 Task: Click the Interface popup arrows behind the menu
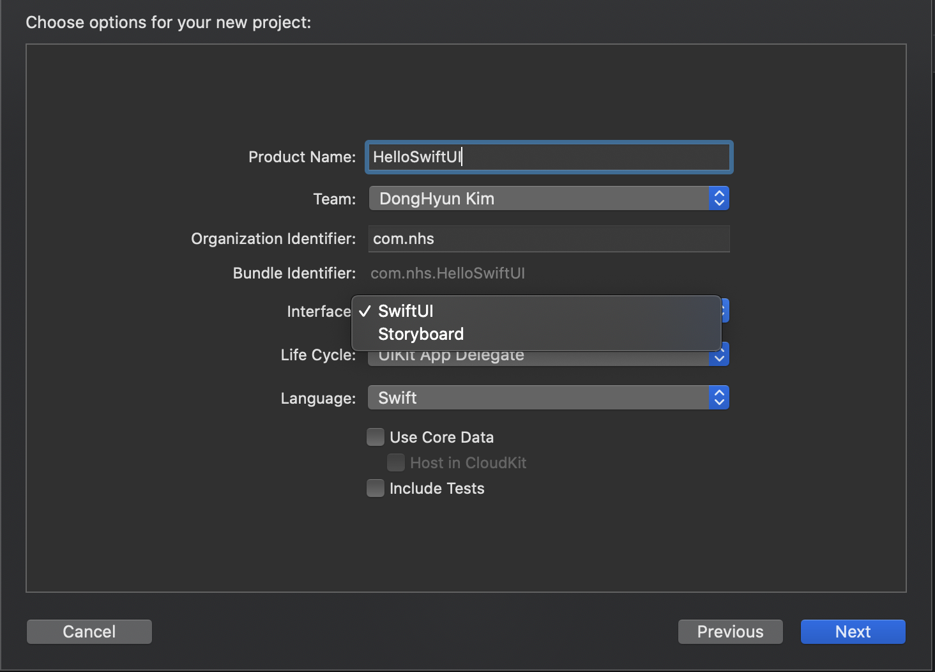(725, 311)
